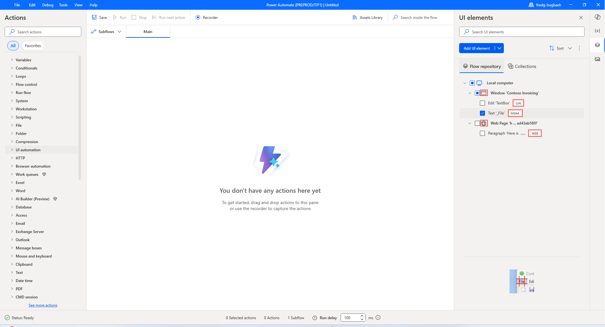Screen dimensions: 605x327
Task: Open the Add UI element dropdown arrow
Action: (x=499, y=48)
